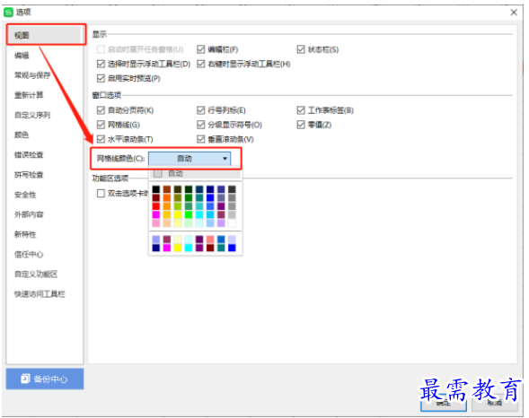This screenshot has height=418, width=529.
Task: Open the 自定义序列 category
Action: (45, 115)
